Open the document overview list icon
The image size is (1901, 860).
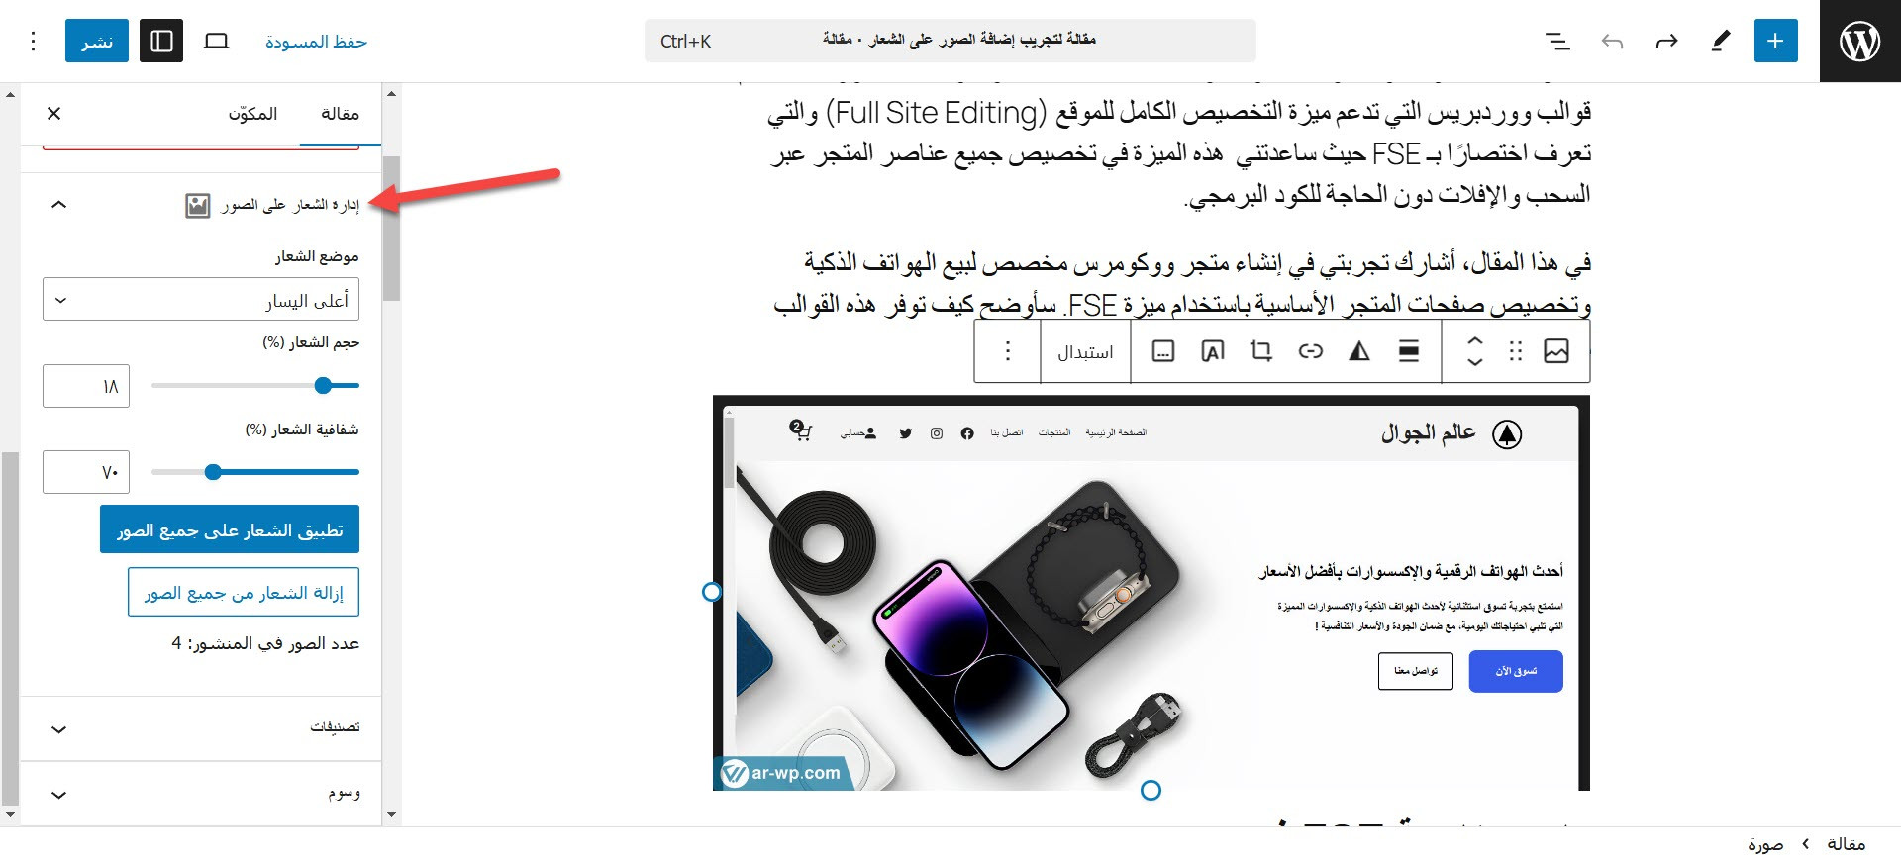coord(1557,41)
